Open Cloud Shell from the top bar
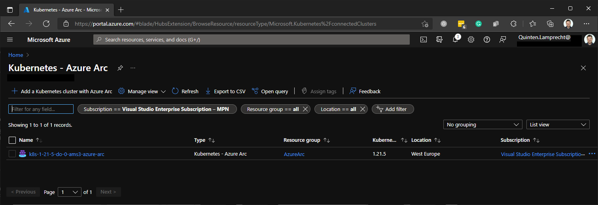 point(423,39)
